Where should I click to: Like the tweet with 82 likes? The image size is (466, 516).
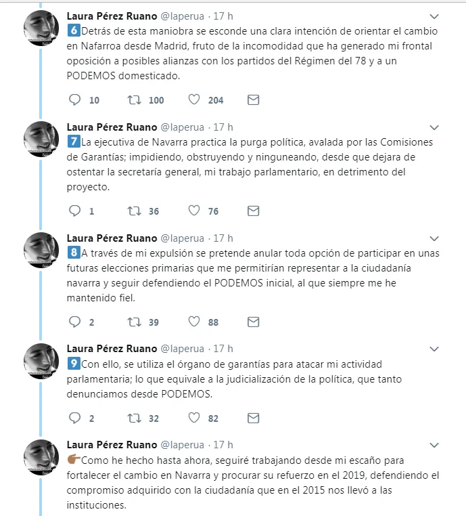click(194, 418)
